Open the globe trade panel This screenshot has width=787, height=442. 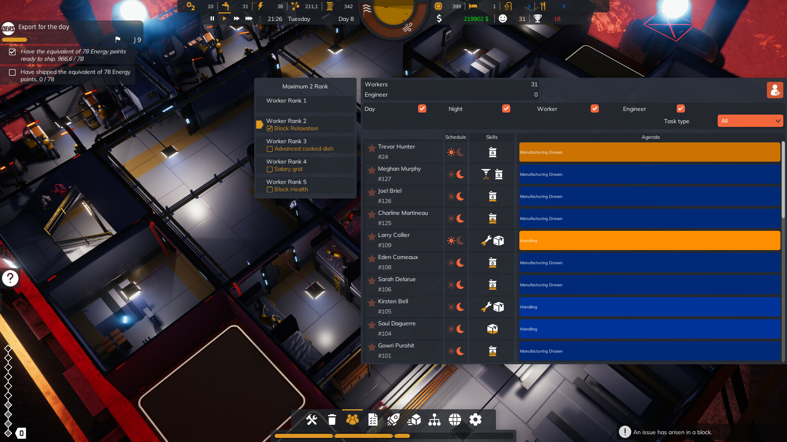click(455, 419)
